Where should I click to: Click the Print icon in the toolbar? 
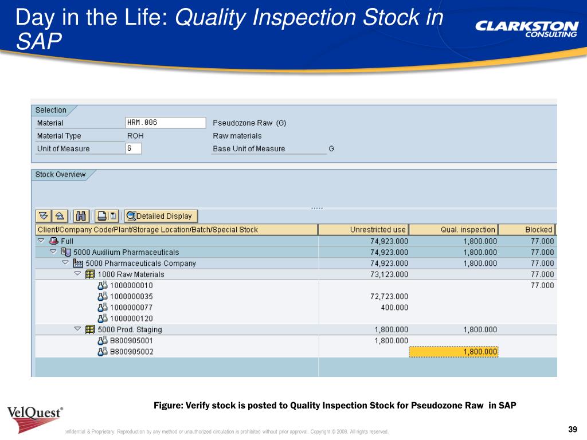[102, 216]
